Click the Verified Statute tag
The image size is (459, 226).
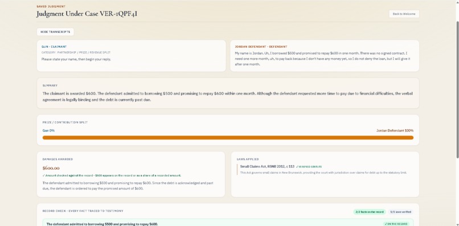pyautogui.click(x=309, y=167)
